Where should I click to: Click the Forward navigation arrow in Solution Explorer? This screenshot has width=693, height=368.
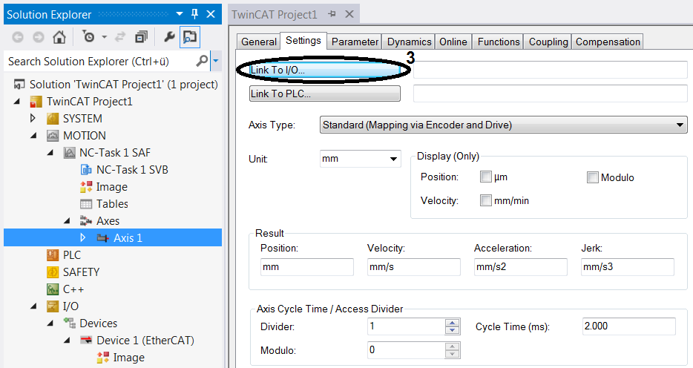(x=39, y=37)
